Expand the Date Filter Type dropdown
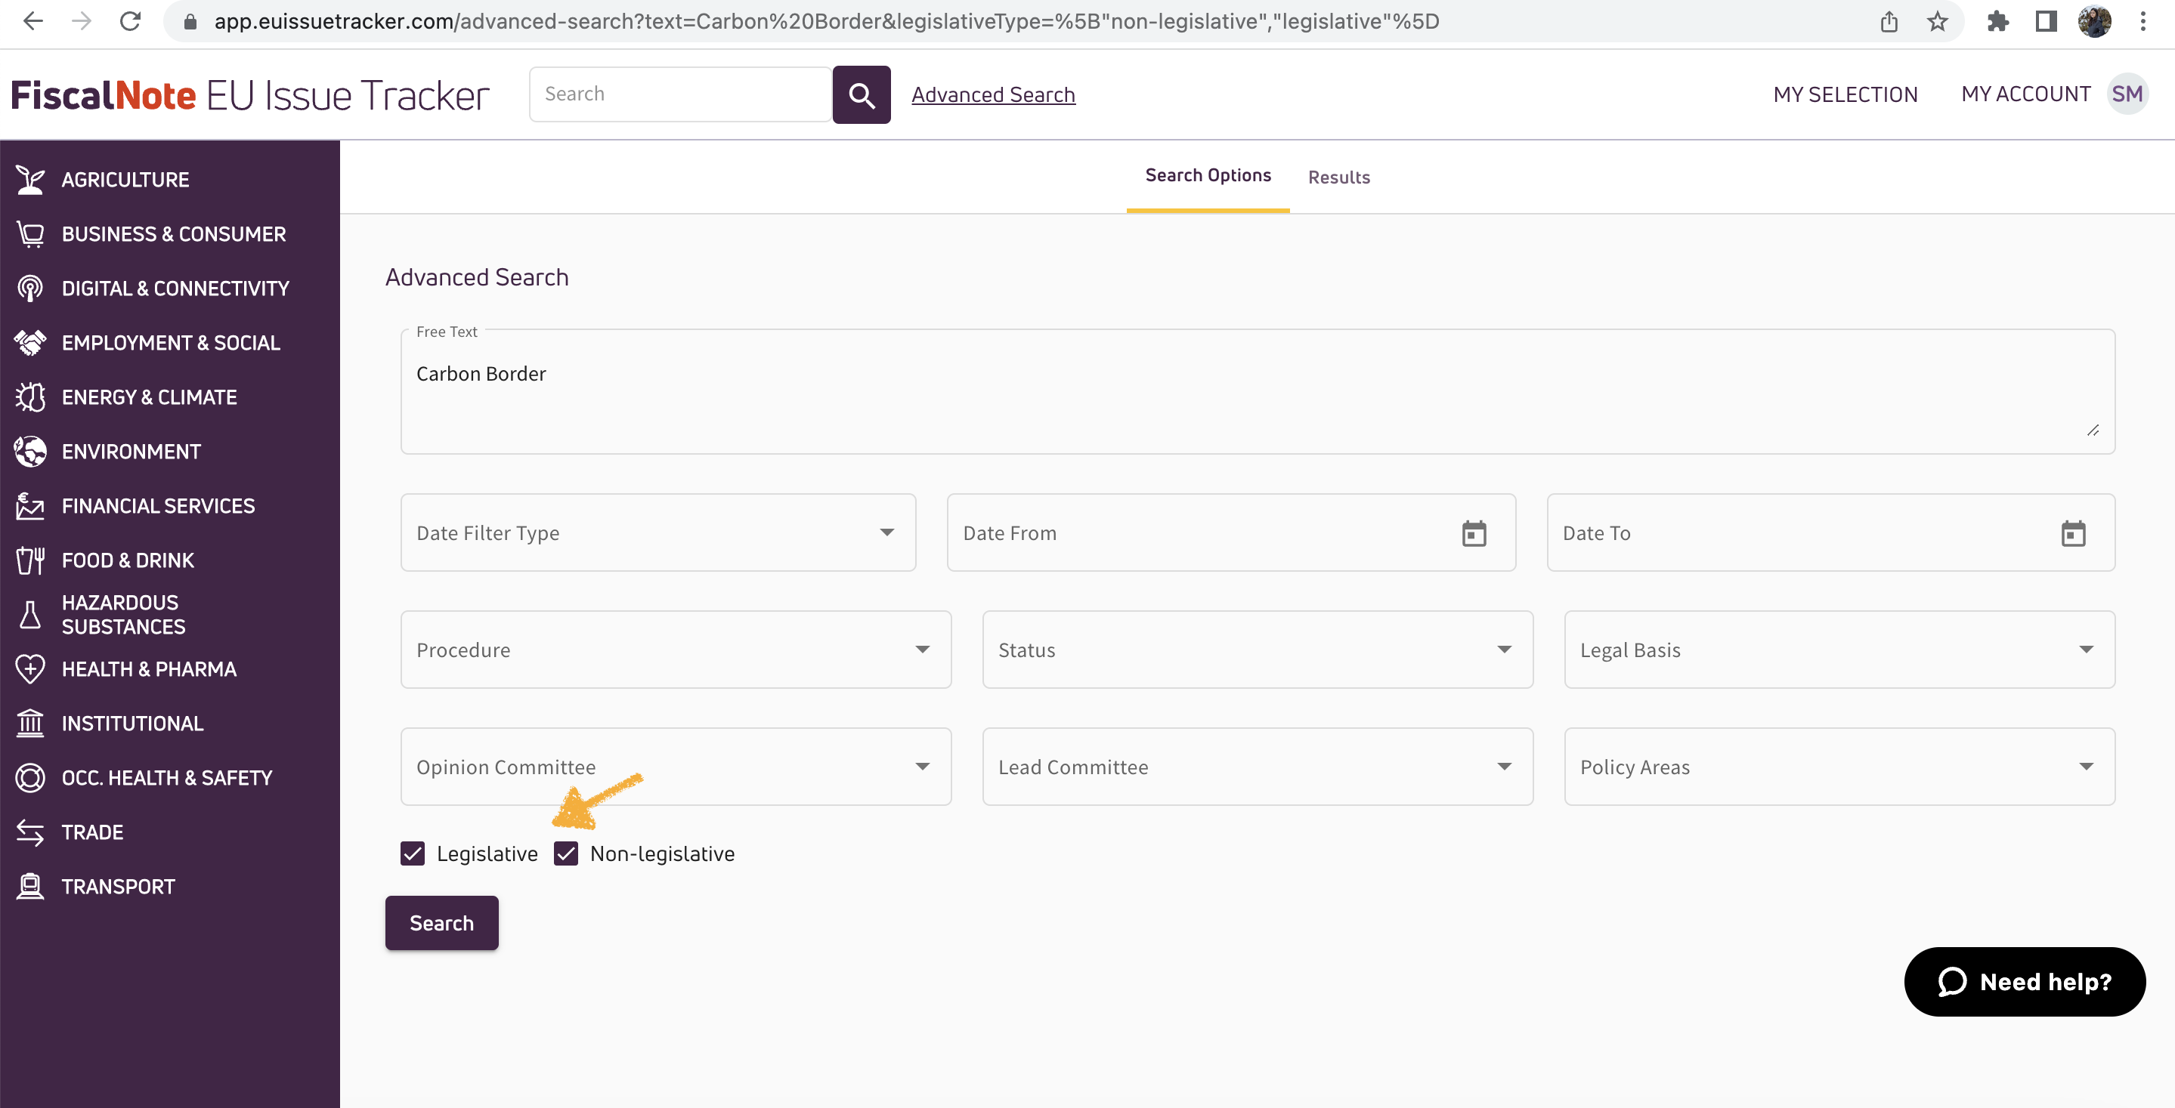This screenshot has height=1108, width=2175. 658,532
